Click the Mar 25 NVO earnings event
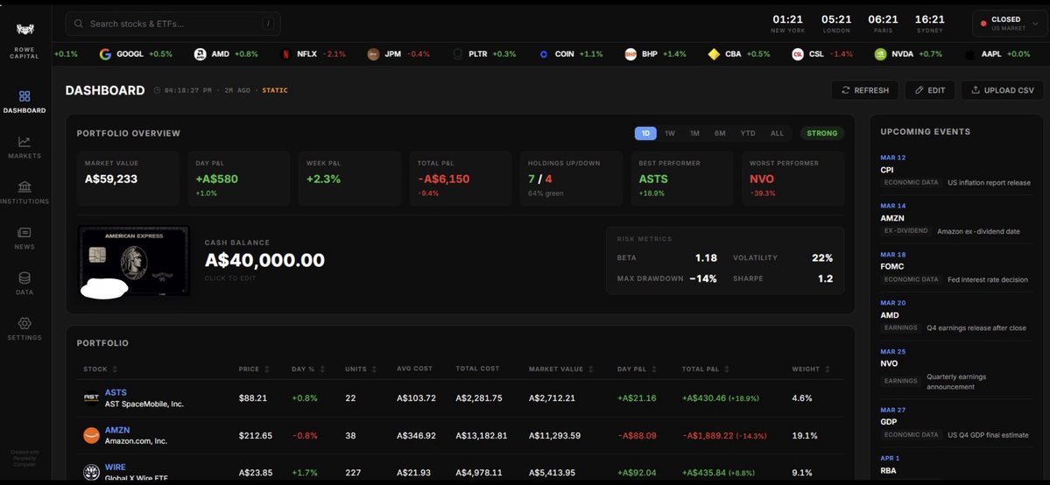Image resolution: width=1050 pixels, height=485 pixels. 956,369
